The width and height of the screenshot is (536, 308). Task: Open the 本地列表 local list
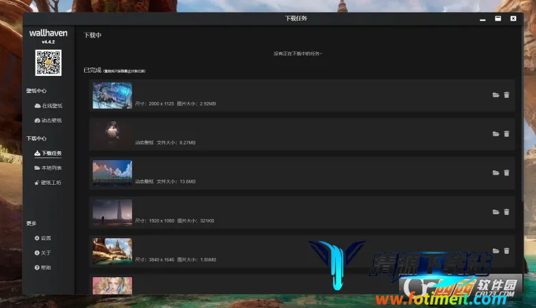tap(48, 168)
